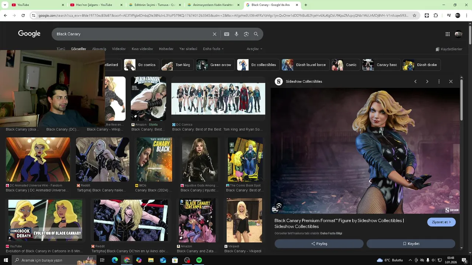
Task: Open the tab search dropdown arrow
Action: tap(5, 5)
